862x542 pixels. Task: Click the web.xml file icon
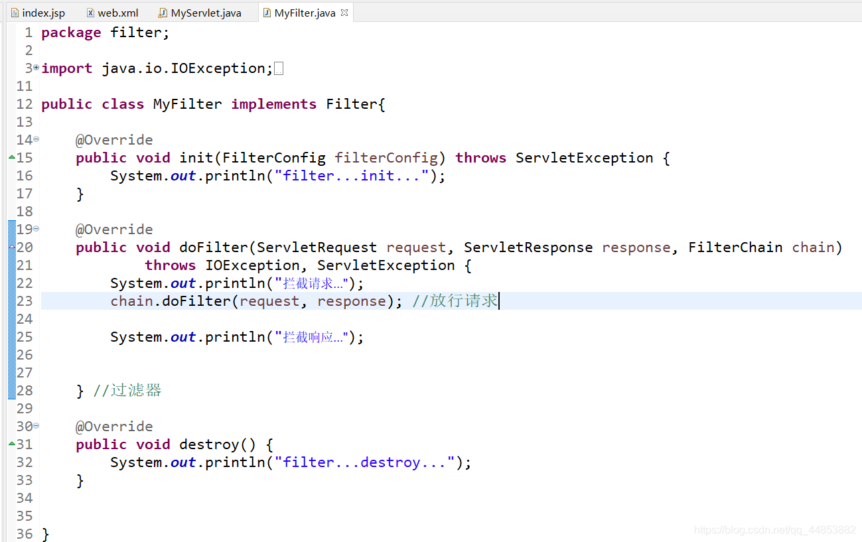click(x=90, y=13)
